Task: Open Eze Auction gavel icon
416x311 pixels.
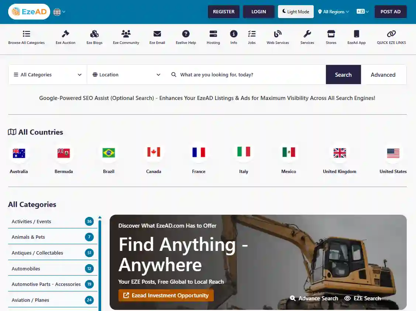Action: 65,34
